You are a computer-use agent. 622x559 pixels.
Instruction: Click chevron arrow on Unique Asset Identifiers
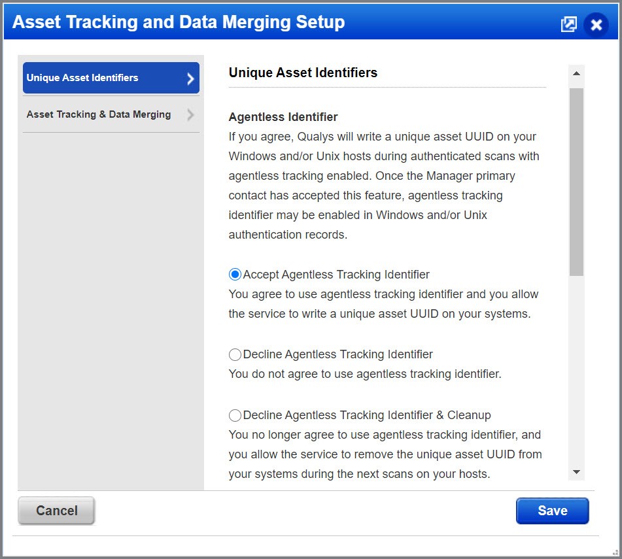(190, 78)
